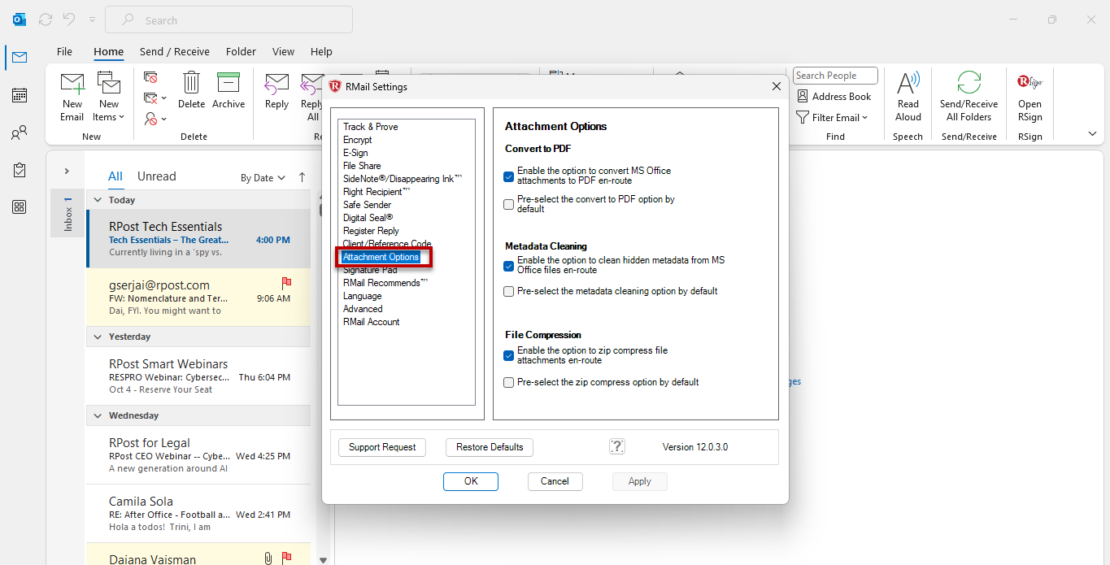
Task: Toggle zip compress file attachments option
Action: coord(508,355)
